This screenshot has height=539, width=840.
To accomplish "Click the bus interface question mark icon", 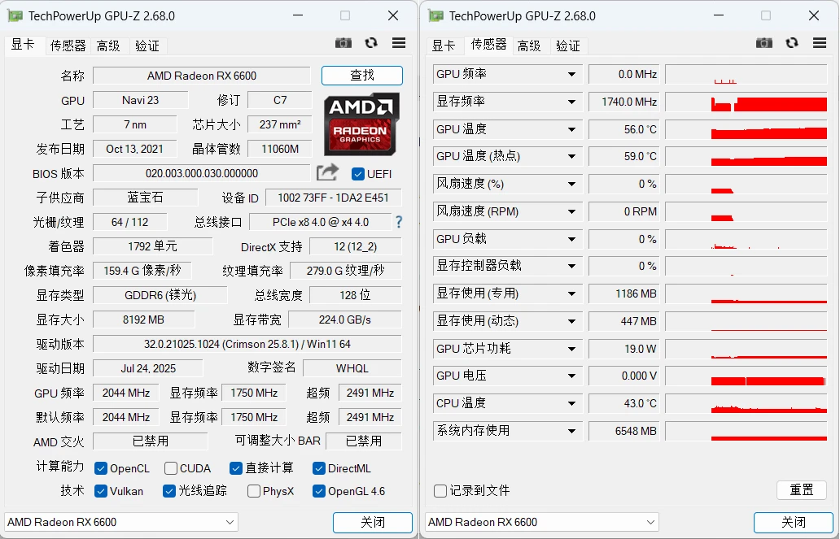I will (x=399, y=222).
